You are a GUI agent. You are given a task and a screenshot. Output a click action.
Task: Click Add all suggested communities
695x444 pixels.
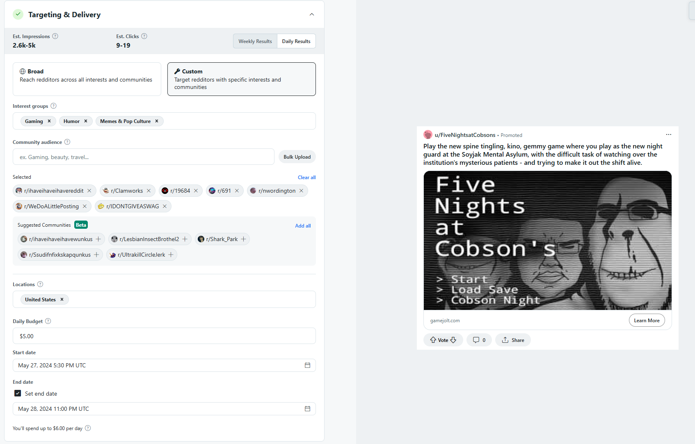tap(303, 225)
